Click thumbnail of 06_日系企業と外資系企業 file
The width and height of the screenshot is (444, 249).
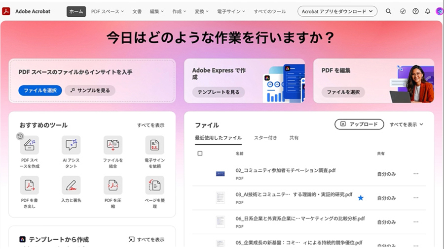221,221
